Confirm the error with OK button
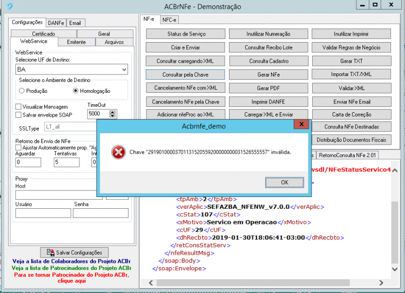 pyautogui.click(x=285, y=182)
